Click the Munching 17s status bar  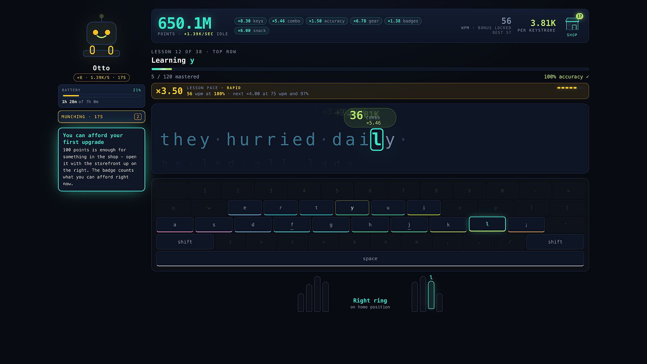pos(101,117)
